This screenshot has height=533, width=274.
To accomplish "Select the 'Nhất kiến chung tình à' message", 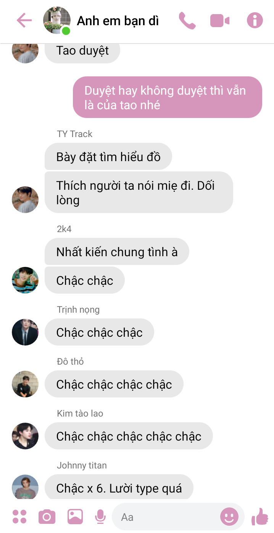I will pos(117,252).
